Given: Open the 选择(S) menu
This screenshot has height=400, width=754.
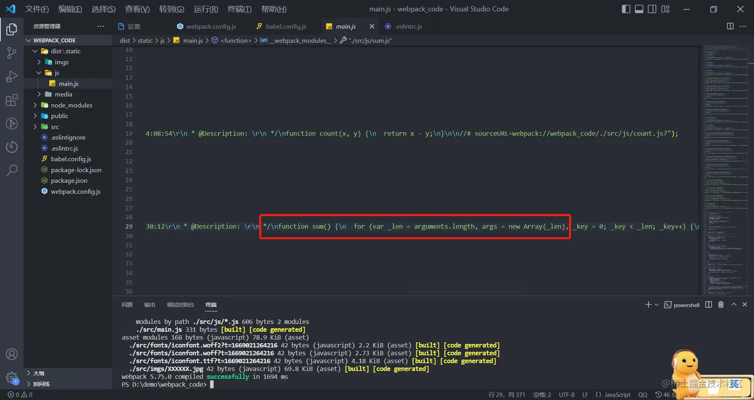Looking at the screenshot, I should pos(104,9).
